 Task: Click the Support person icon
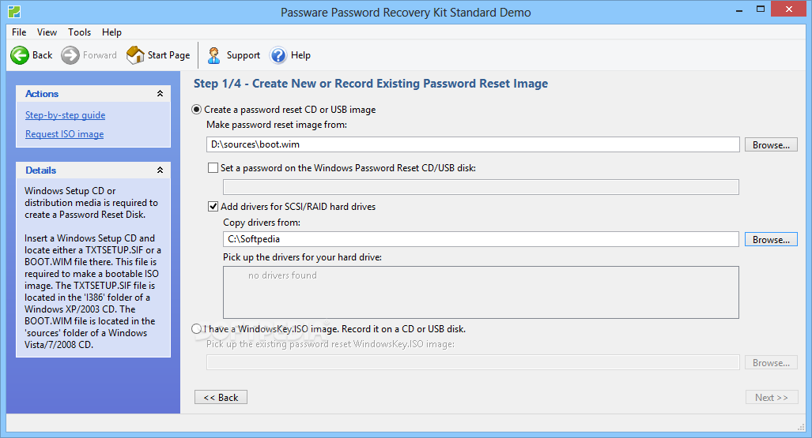pos(214,55)
